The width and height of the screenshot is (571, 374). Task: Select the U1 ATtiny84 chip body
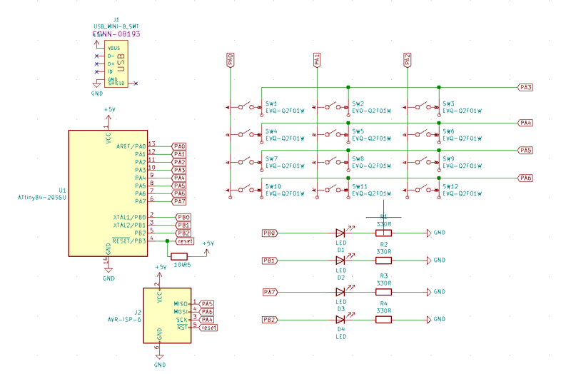(108, 193)
